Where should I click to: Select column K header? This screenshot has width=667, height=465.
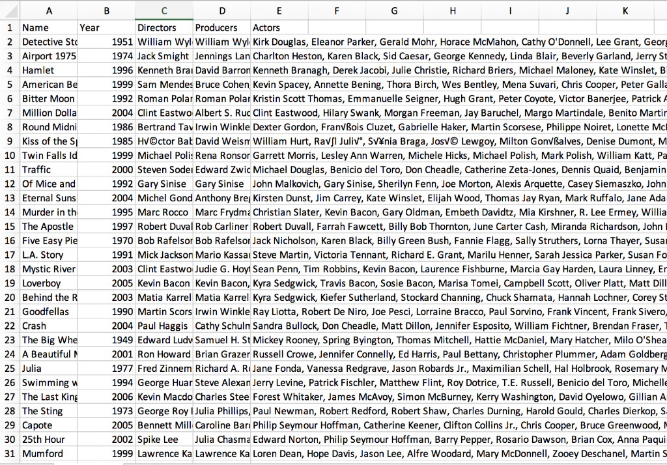click(x=625, y=10)
